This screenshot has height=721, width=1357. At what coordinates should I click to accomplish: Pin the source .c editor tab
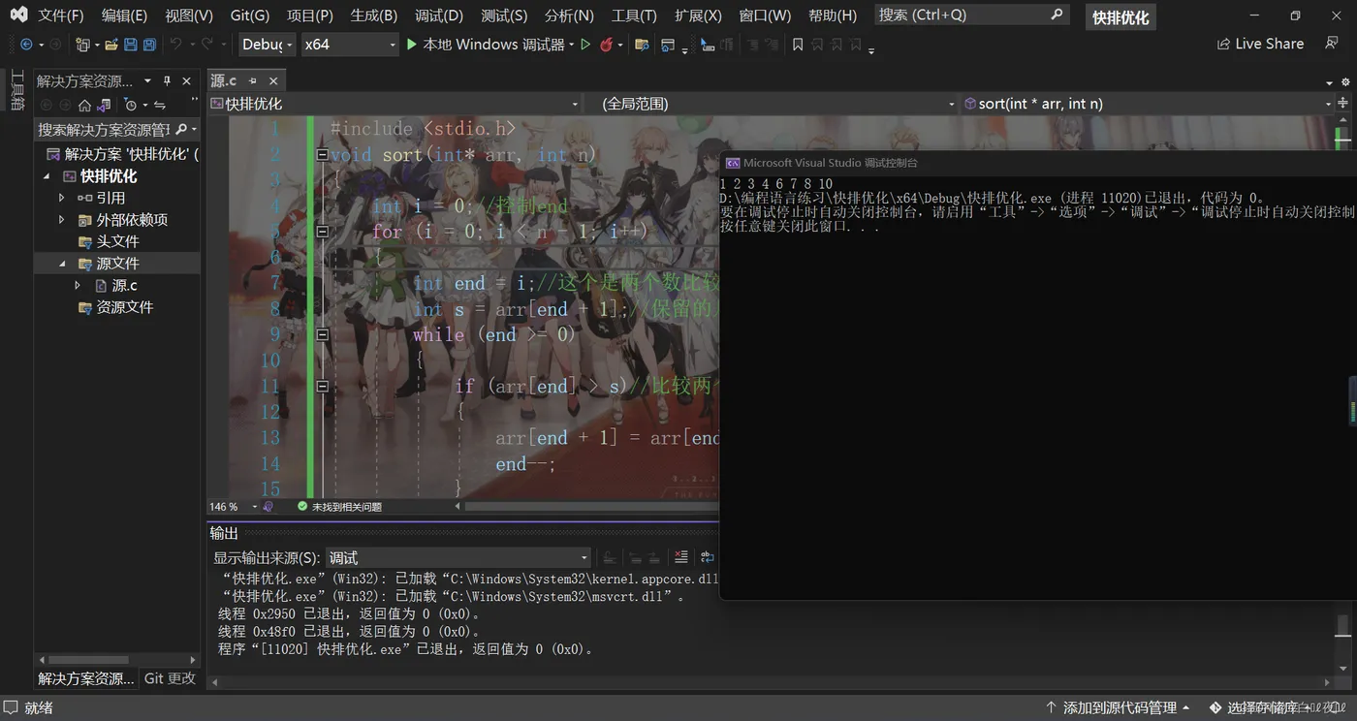252,81
